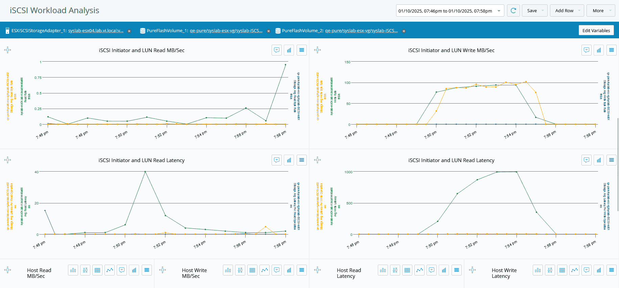Remove the PureFlashVolume_2 variable
This screenshot has height=288, width=619.
tap(404, 31)
